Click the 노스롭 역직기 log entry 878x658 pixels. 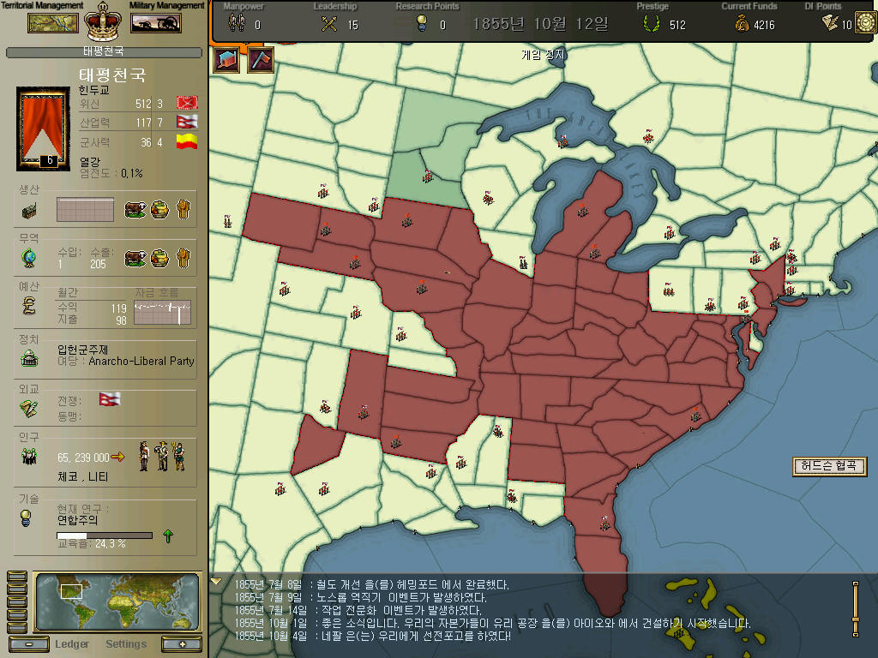click(x=360, y=597)
